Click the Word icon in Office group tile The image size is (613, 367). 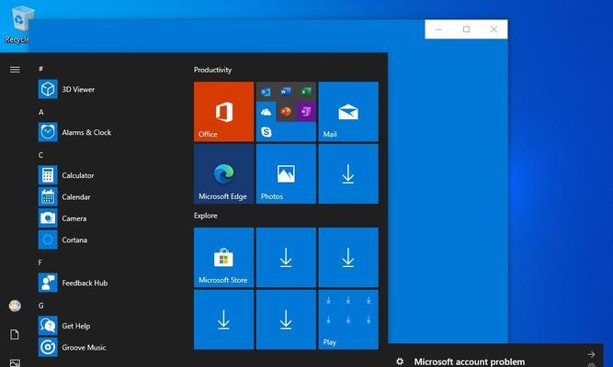pos(286,92)
